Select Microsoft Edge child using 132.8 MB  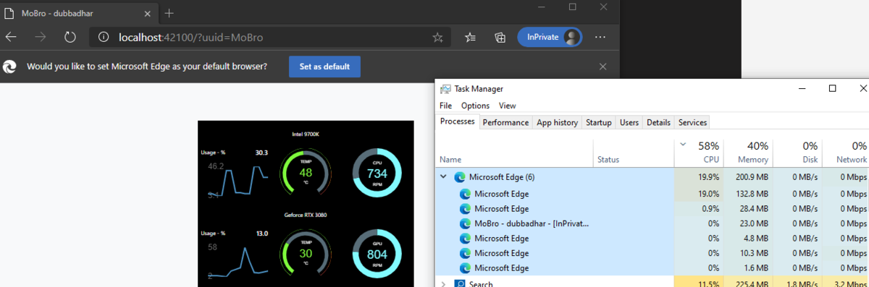[x=652, y=193]
